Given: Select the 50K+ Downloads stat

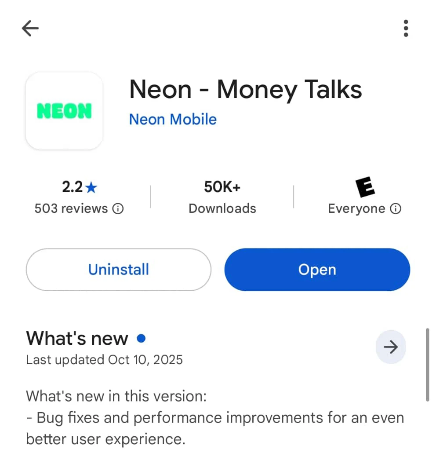Looking at the screenshot, I should [x=222, y=197].
